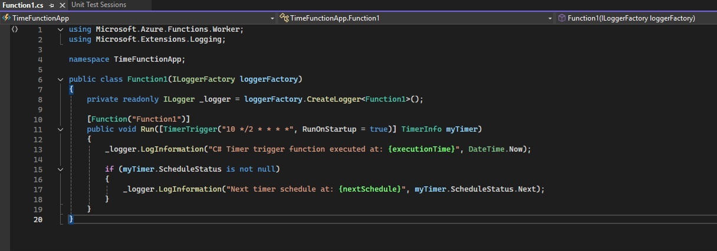Close the Function1.cs tab
The height and width of the screenshot is (251, 717).
point(63,5)
